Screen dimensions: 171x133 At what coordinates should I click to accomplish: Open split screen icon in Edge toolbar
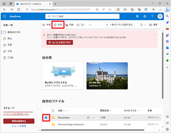118,10
